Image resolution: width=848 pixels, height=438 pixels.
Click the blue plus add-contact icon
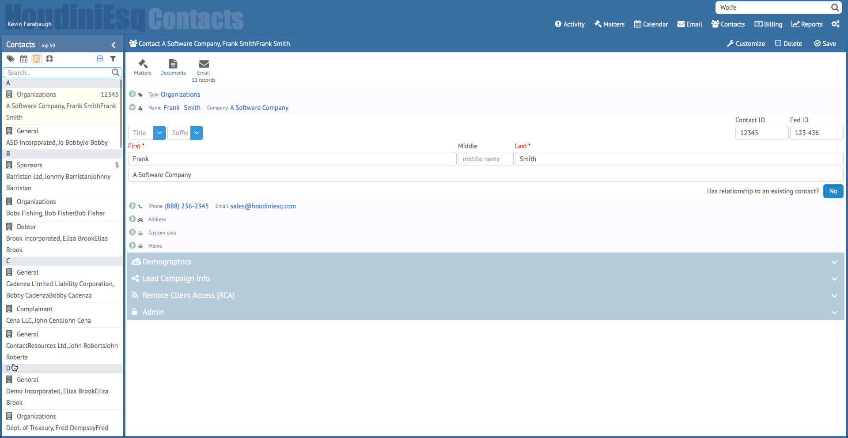click(x=100, y=58)
